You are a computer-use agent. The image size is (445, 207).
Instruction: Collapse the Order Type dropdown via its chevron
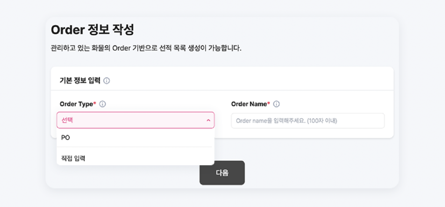(208, 120)
